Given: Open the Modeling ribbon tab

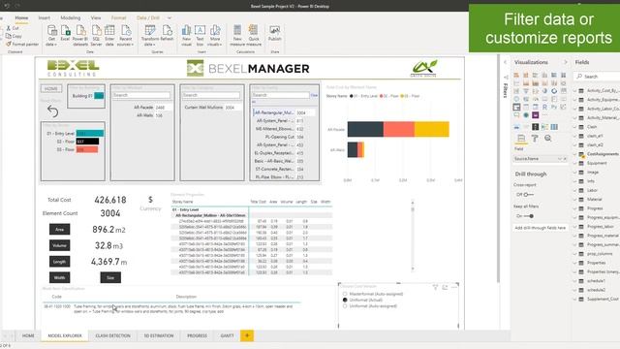Looking at the screenshot, I should pyautogui.click(x=71, y=17).
